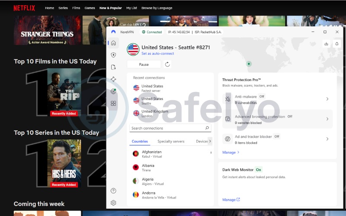Click the Ad and tracker blocker icon
The image size is (346, 216).
[x=227, y=139]
